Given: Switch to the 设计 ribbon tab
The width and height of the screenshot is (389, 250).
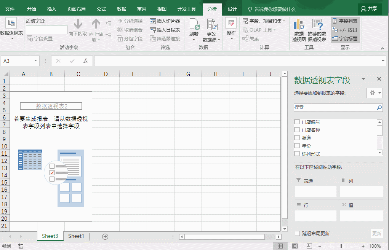Looking at the screenshot, I should point(232,9).
